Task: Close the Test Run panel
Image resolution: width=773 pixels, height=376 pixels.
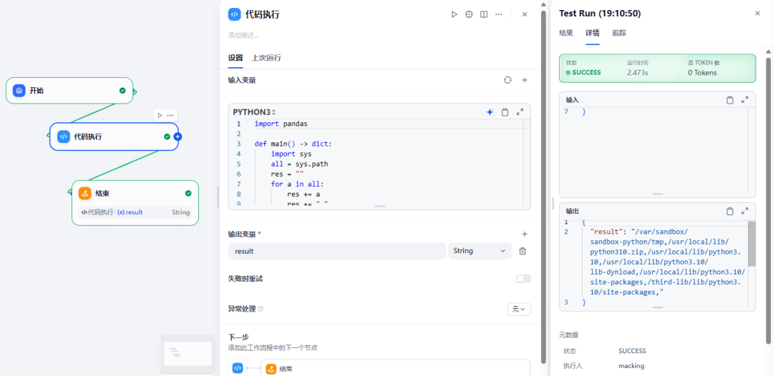Action: 757,14
